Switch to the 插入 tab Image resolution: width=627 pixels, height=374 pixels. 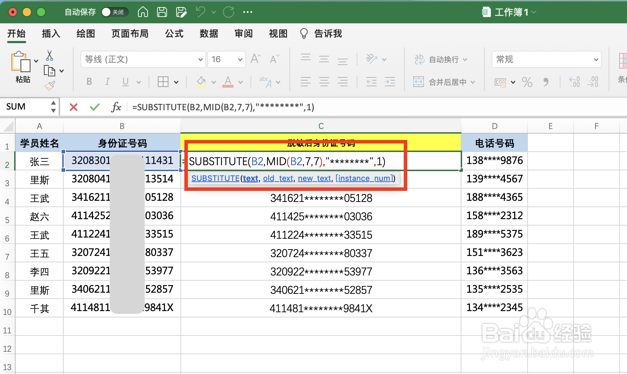click(x=51, y=34)
